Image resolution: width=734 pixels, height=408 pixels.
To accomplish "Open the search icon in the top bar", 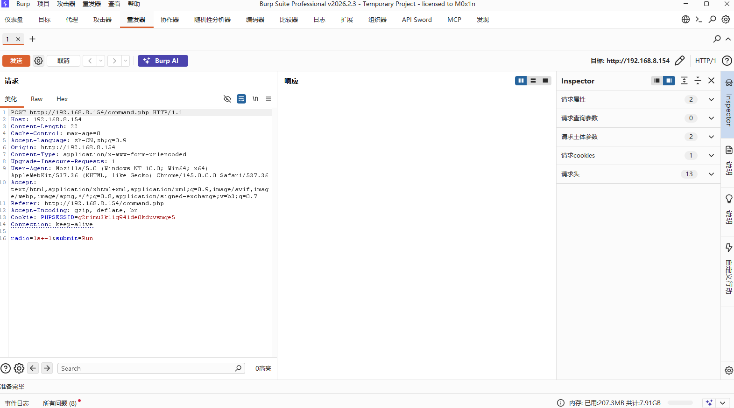I will coord(712,20).
